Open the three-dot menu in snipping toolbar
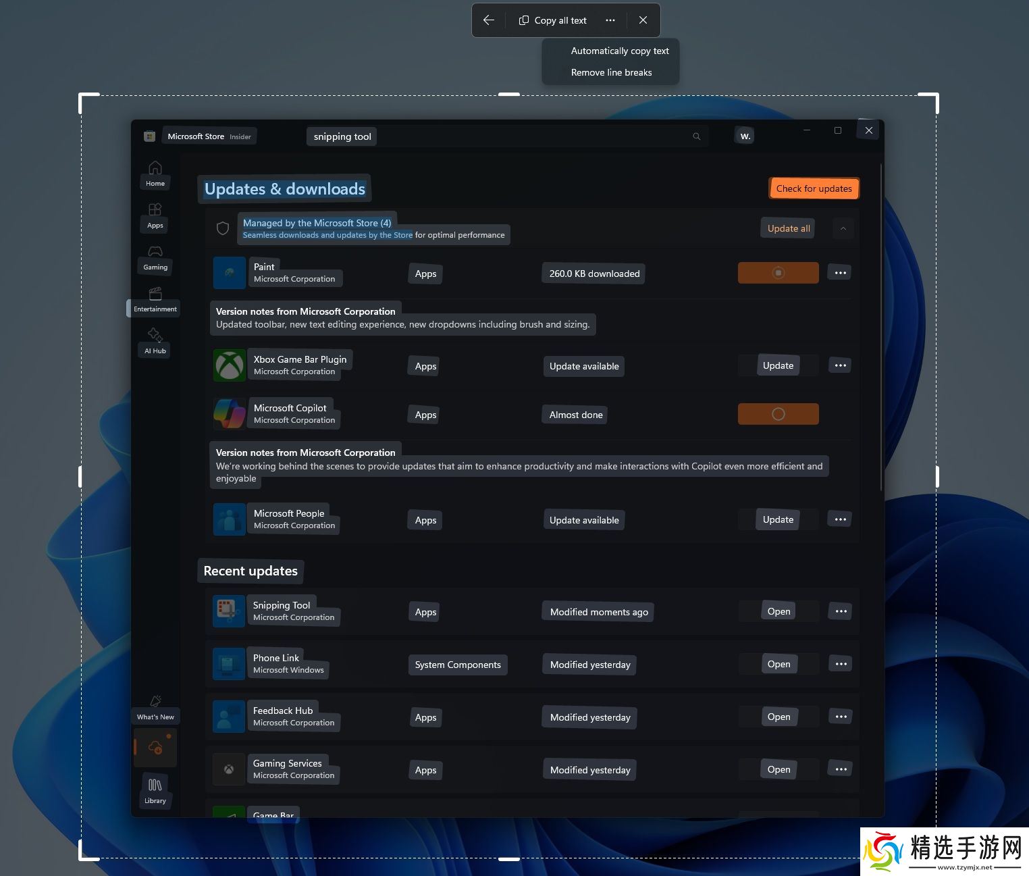This screenshot has width=1029, height=876. [x=610, y=20]
